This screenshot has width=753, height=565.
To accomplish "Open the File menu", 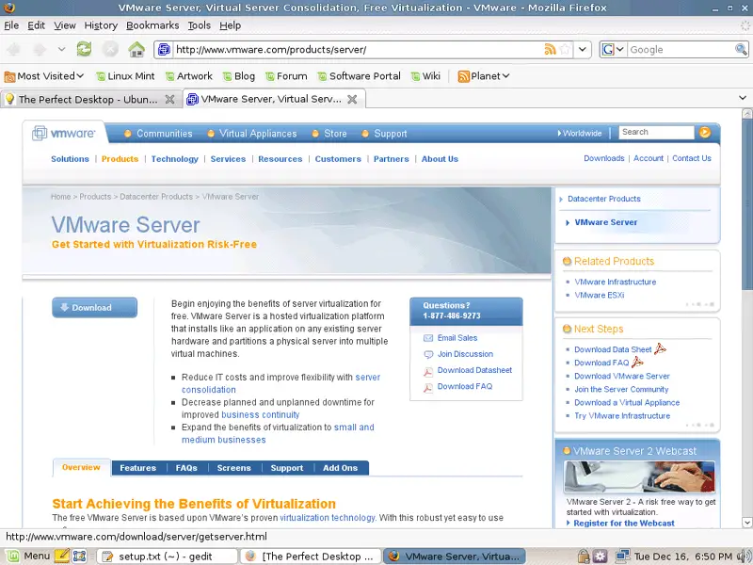I will click(x=11, y=25).
